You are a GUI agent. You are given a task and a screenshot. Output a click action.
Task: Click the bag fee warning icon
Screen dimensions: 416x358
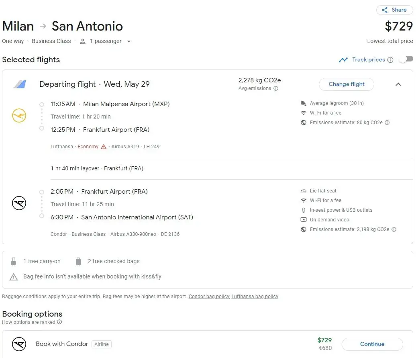pyautogui.click(x=14, y=277)
